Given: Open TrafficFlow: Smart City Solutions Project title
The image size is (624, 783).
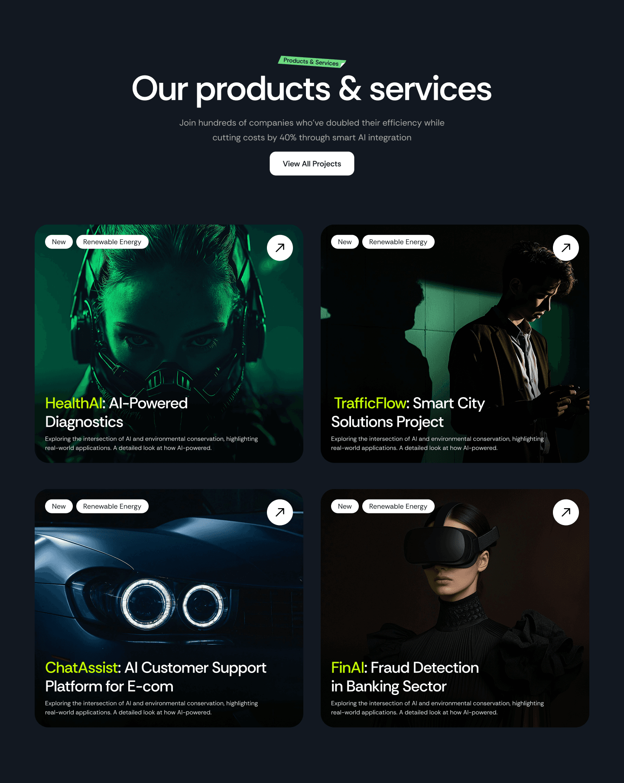Looking at the screenshot, I should (x=408, y=412).
